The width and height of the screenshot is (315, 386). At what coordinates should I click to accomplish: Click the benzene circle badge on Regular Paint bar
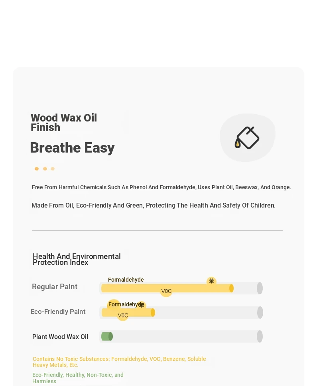(211, 281)
